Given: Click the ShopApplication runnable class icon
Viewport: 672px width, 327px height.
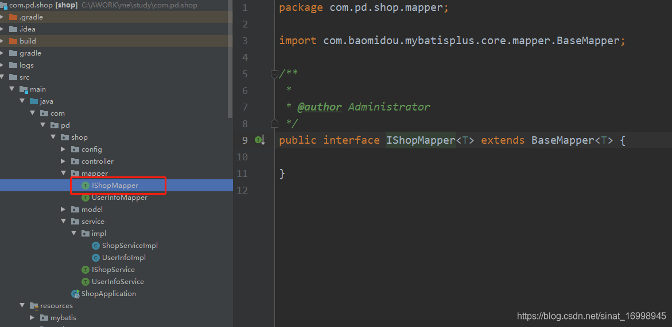Looking at the screenshot, I should pyautogui.click(x=75, y=294).
